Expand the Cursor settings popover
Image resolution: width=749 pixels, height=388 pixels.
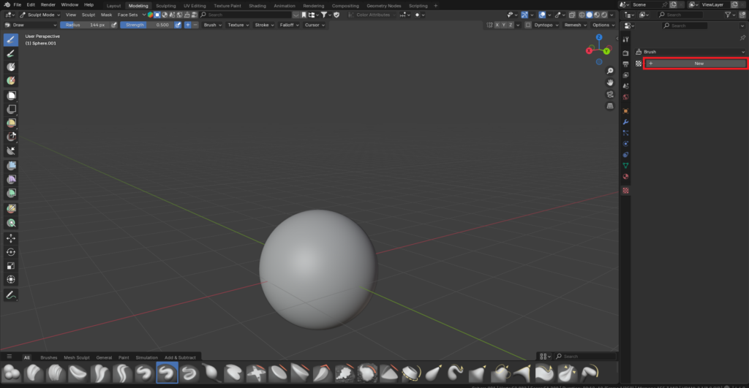coord(315,25)
